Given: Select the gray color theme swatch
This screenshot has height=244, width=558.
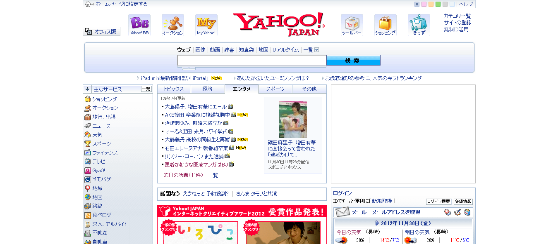Looking at the screenshot, I should [445, 4].
